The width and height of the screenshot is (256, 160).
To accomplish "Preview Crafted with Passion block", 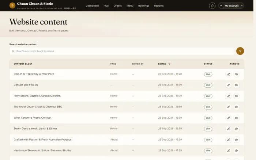I will [236, 140].
